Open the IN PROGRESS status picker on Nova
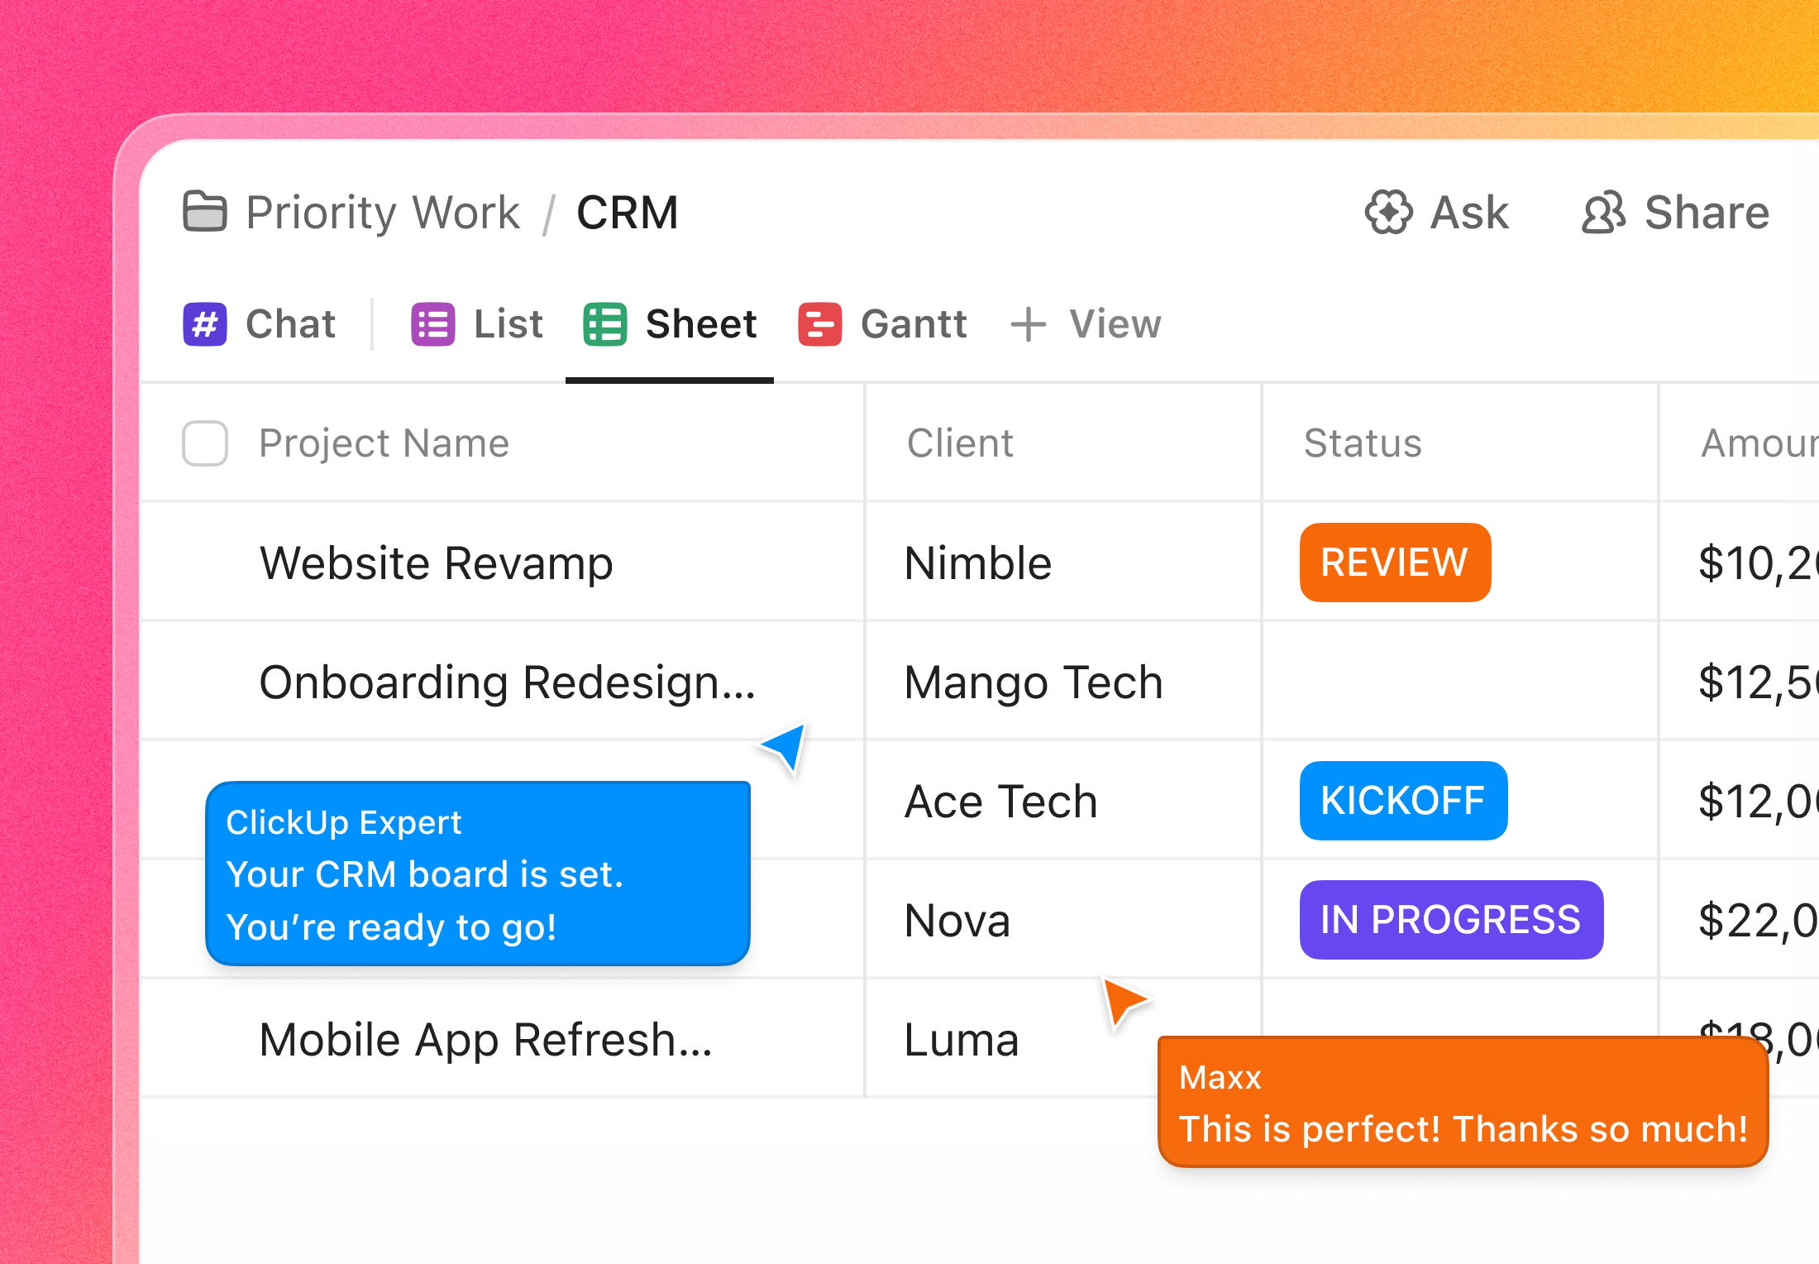This screenshot has width=1819, height=1264. pos(1451,919)
